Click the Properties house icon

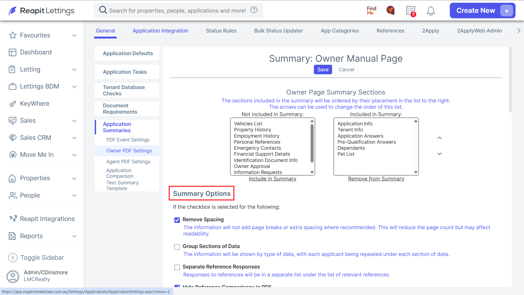[12, 178]
